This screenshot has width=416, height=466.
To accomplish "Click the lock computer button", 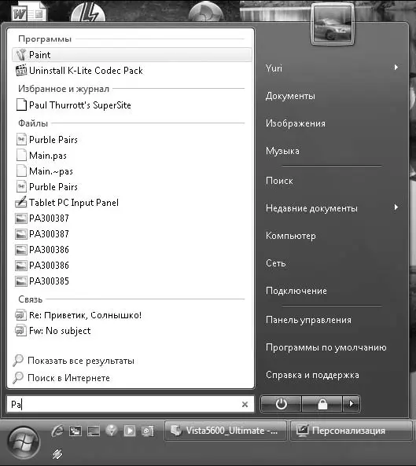I will [x=322, y=404].
